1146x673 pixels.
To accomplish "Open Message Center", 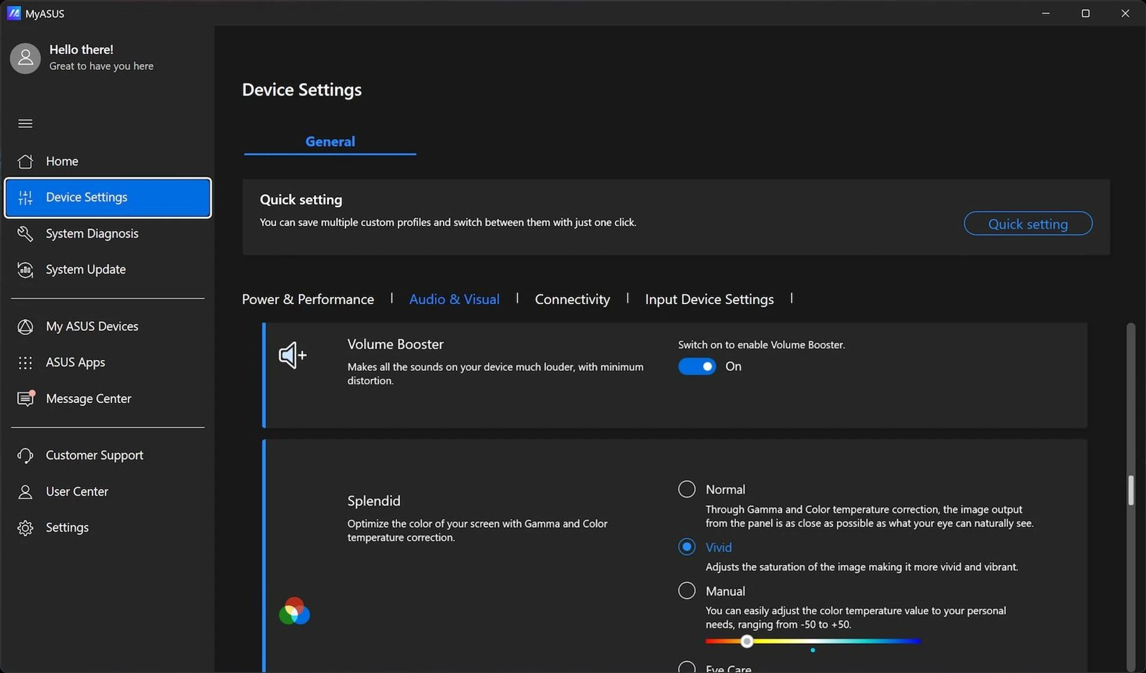I will (107, 398).
